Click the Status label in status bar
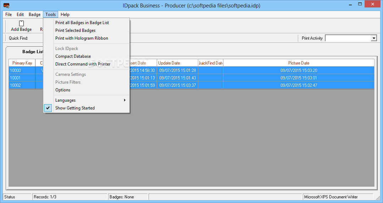The height and width of the screenshot is (203, 383). click(x=10, y=197)
